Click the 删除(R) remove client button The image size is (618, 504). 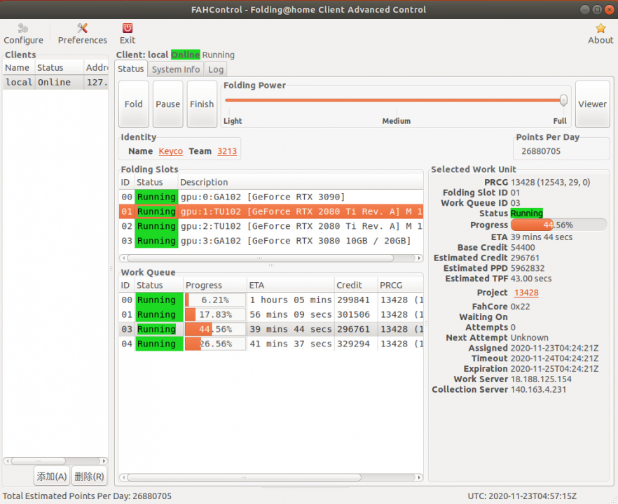(x=90, y=477)
